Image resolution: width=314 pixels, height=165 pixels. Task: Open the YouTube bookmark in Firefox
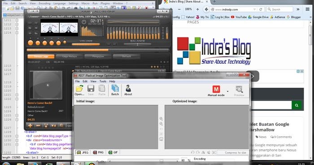coord(239,17)
